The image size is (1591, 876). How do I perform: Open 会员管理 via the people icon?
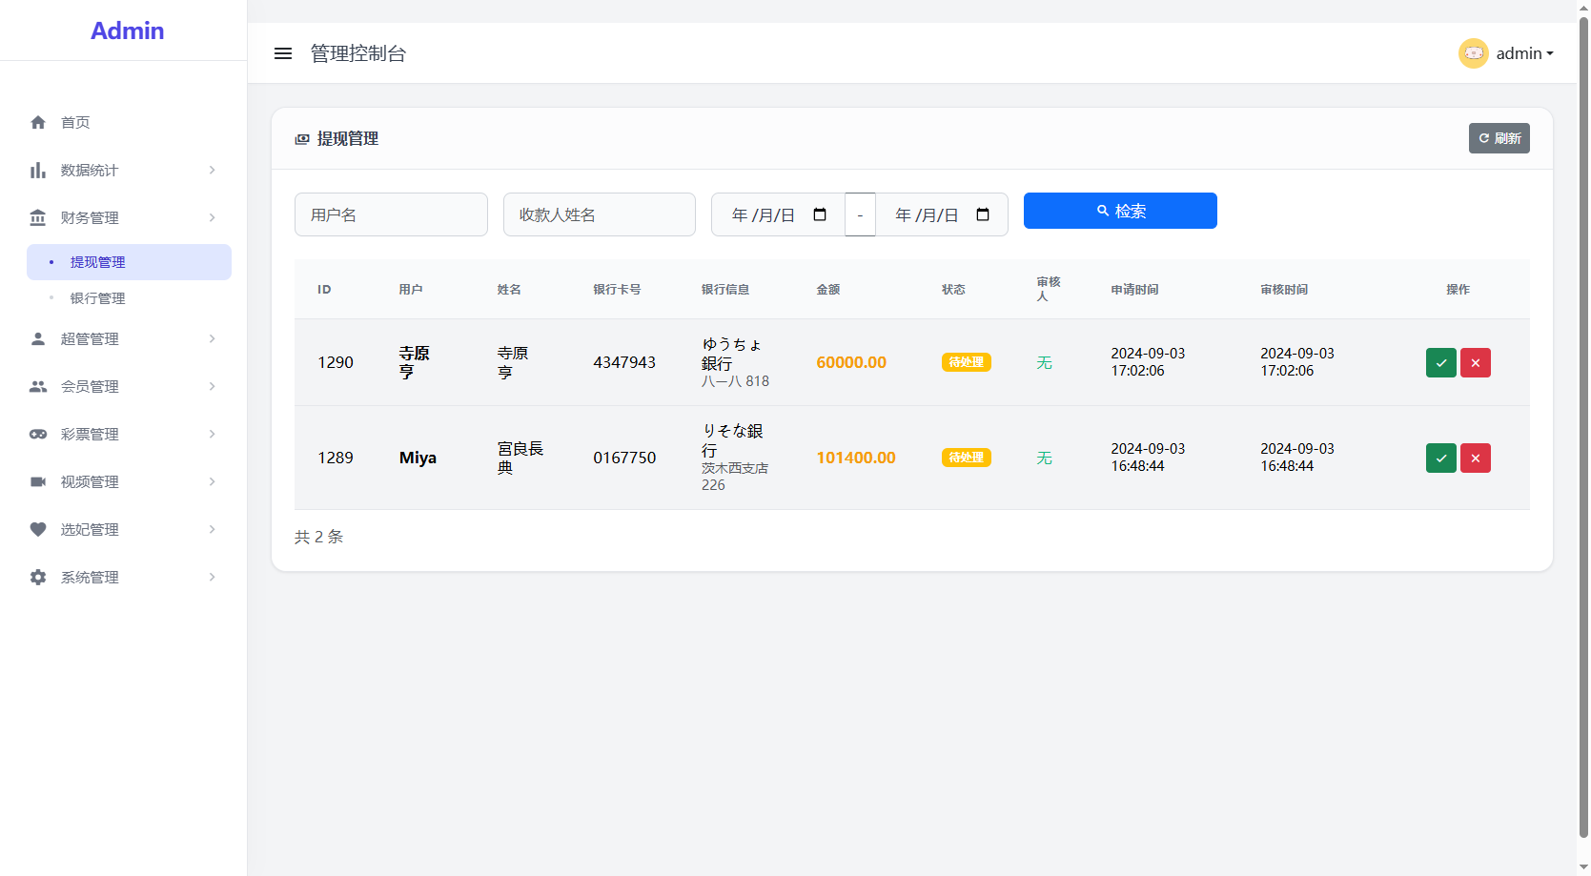pyautogui.click(x=38, y=386)
